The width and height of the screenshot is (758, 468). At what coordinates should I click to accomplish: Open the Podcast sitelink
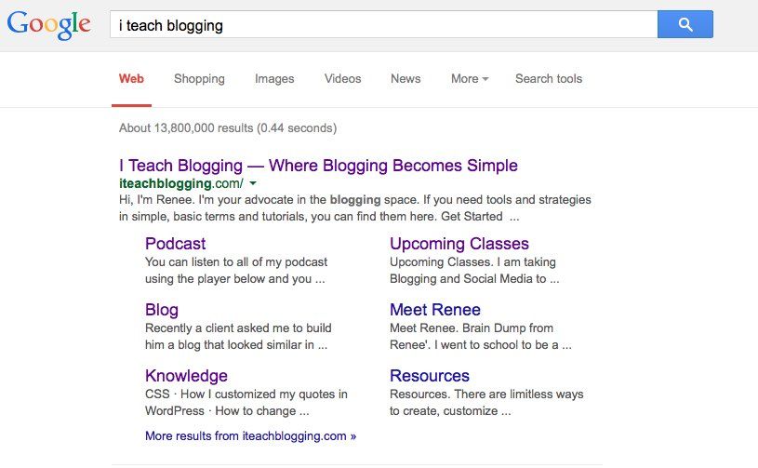[x=175, y=244]
